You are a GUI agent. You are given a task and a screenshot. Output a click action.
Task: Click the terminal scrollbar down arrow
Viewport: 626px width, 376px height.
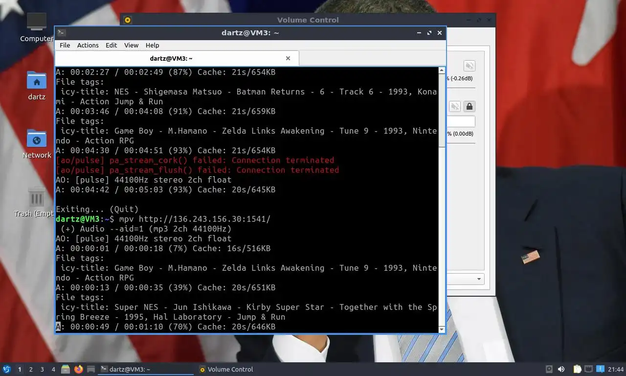click(x=442, y=329)
